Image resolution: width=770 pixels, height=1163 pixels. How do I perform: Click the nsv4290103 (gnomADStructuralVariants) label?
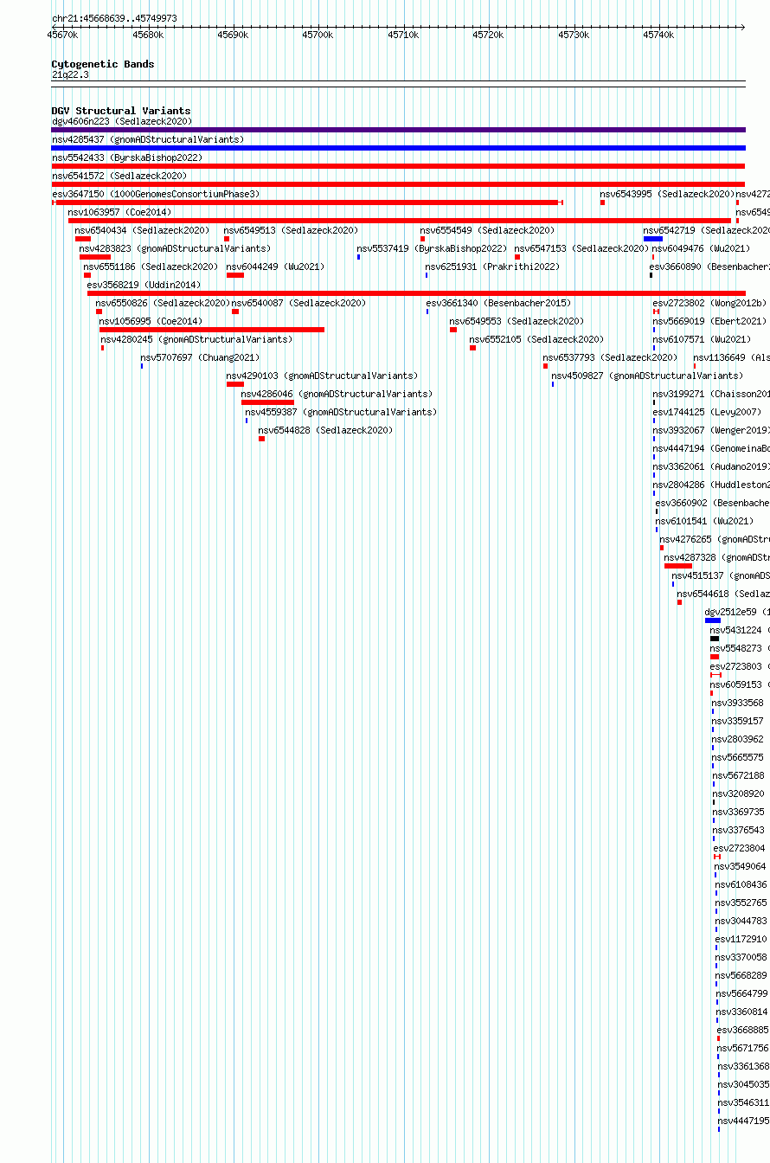coord(322,376)
